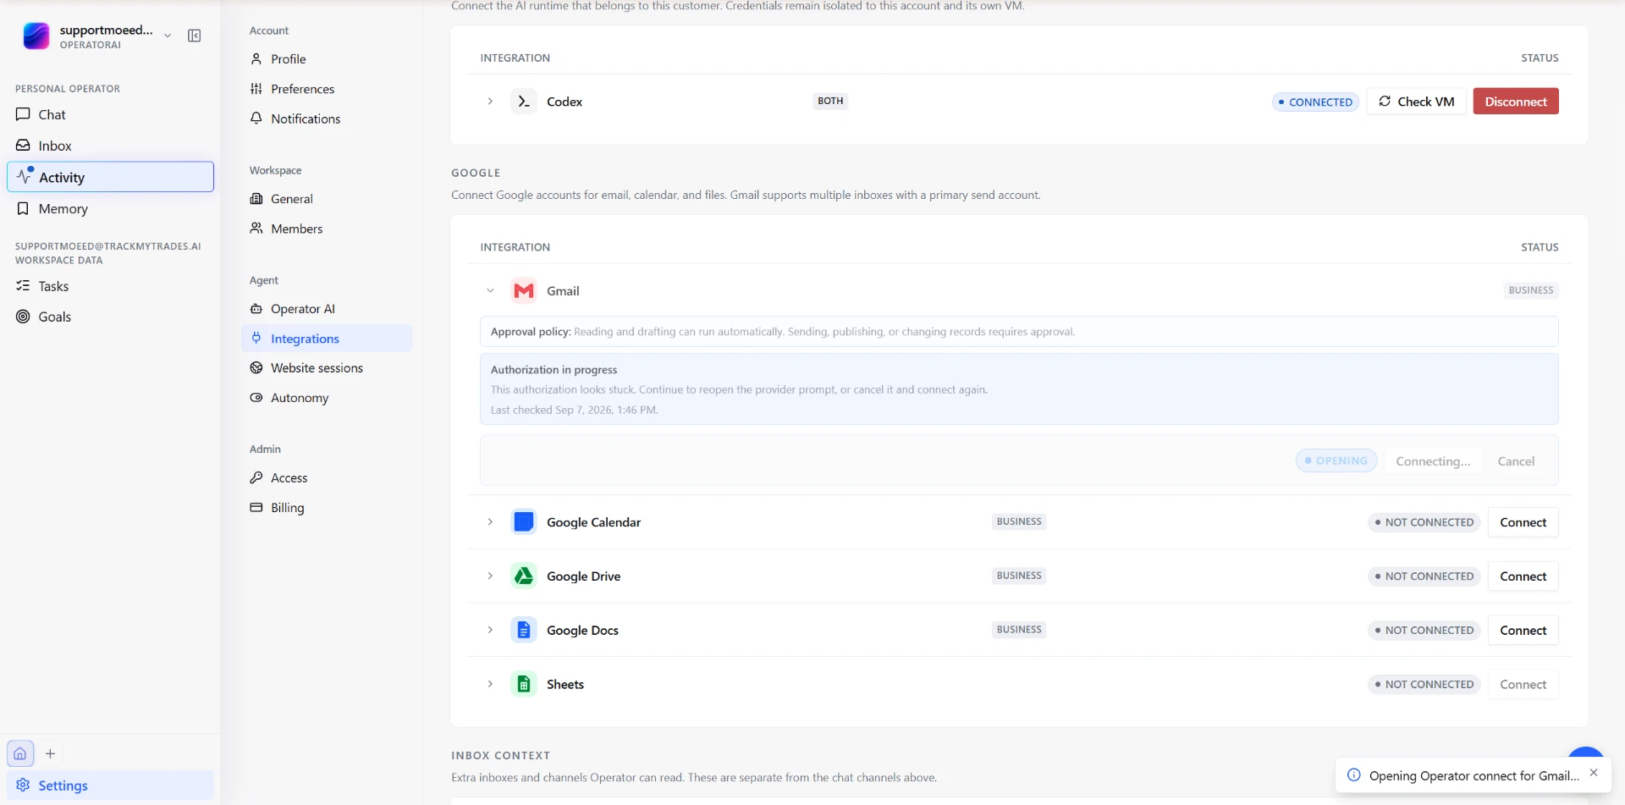Go to General workspace settings

pyautogui.click(x=327, y=199)
